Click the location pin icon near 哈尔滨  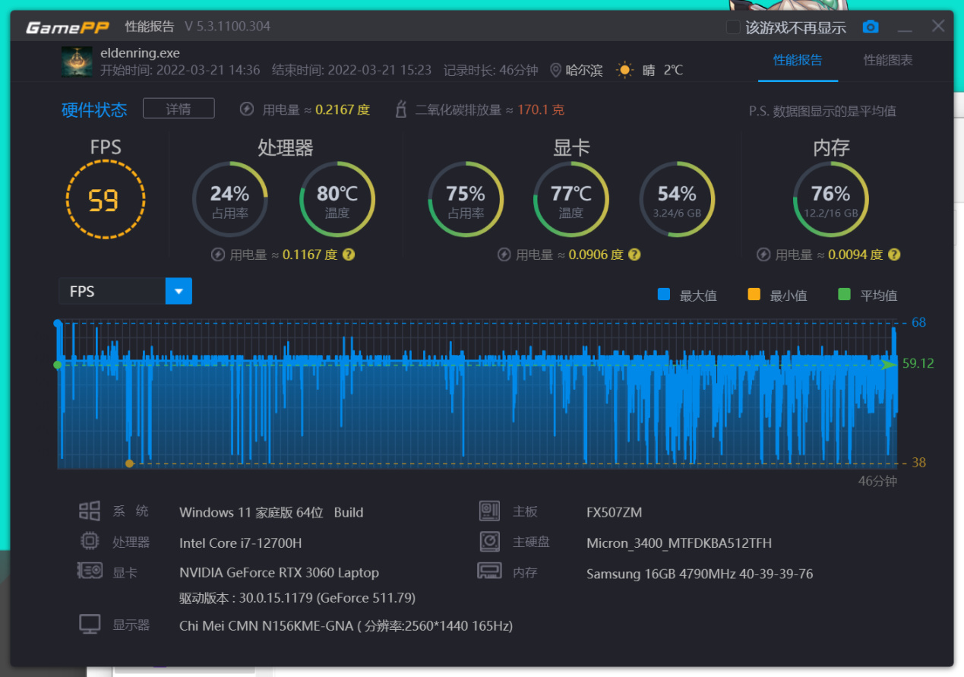point(555,70)
